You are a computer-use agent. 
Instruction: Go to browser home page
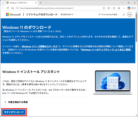pyautogui.click(x=13, y=8)
